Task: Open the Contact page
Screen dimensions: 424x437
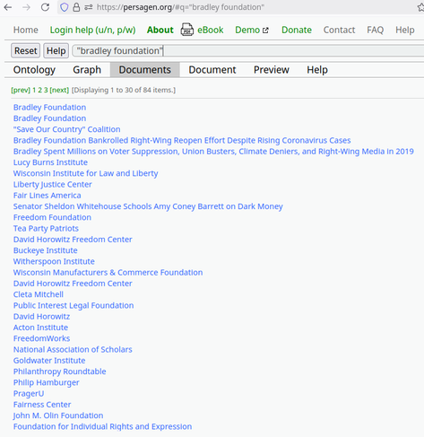Action: (x=339, y=30)
